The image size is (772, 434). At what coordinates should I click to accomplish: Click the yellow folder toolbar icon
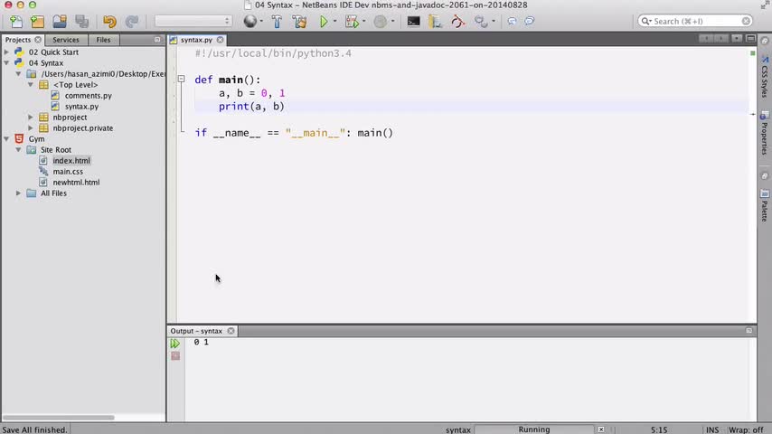[435, 21]
